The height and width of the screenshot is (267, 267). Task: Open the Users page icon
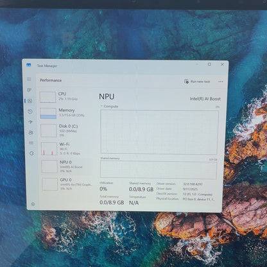31,133
